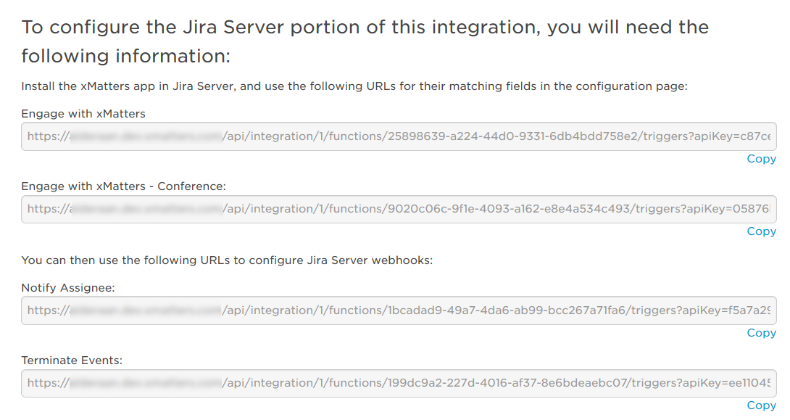The width and height of the screenshot is (790, 420).
Task: Copy the Engage with xMatters URL
Action: point(761,159)
